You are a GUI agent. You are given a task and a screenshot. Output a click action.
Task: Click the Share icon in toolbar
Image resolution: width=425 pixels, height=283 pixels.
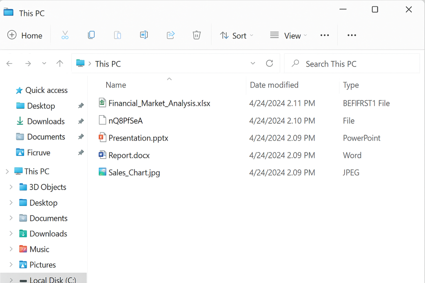[x=171, y=36]
